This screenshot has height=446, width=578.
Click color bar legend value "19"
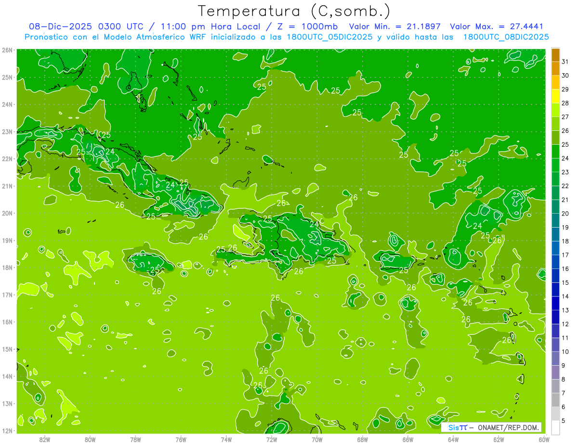565,228
